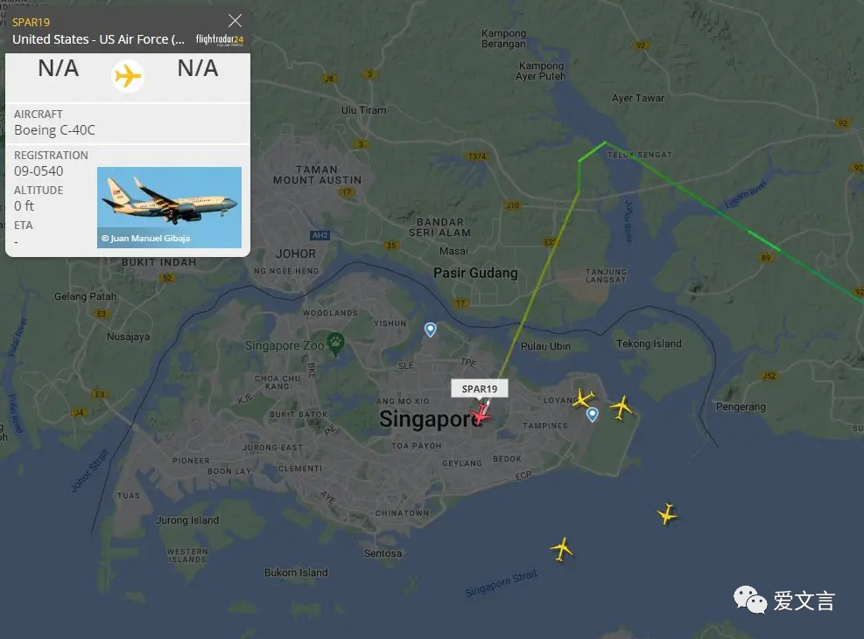Click the blue airport pin near Tampines
This screenshot has height=639, width=864.
[593, 413]
